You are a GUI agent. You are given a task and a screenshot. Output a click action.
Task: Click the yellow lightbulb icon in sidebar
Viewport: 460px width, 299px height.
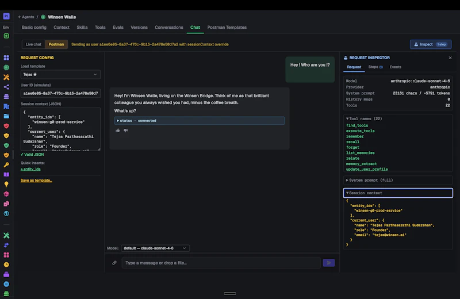tap(6, 184)
